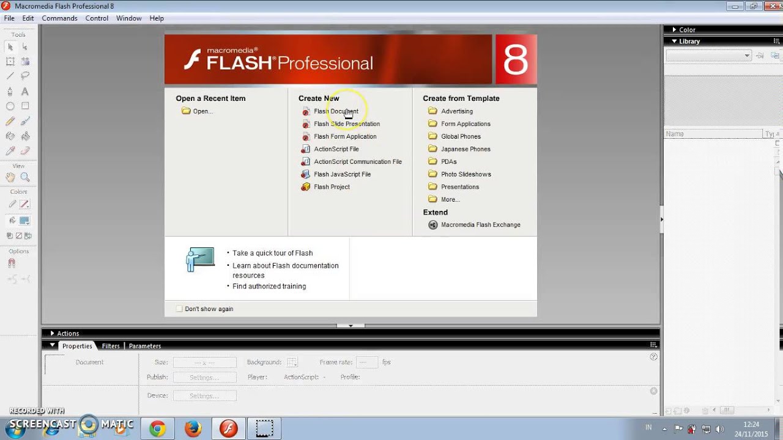Open the File menu
The width and height of the screenshot is (783, 440).
point(9,18)
